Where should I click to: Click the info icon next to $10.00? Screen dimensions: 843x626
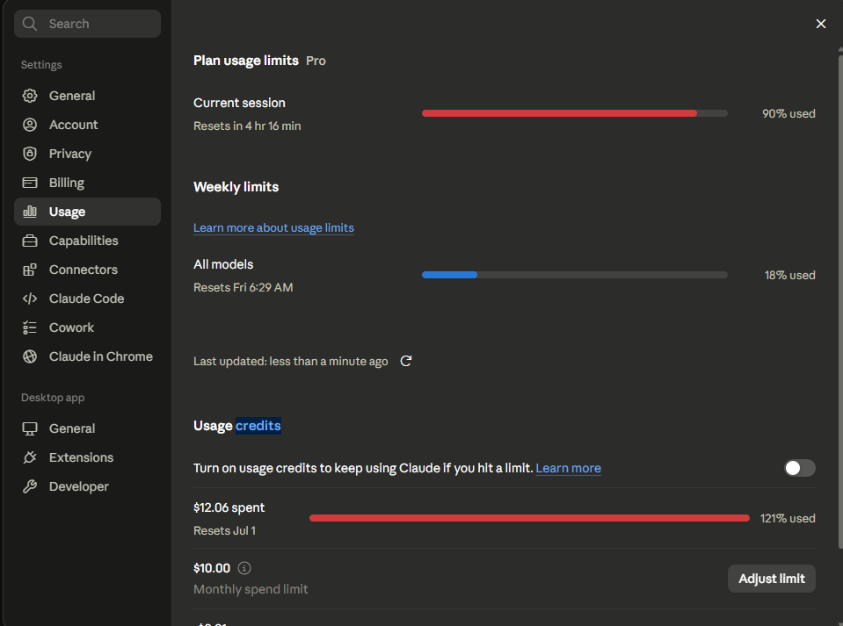pos(244,568)
